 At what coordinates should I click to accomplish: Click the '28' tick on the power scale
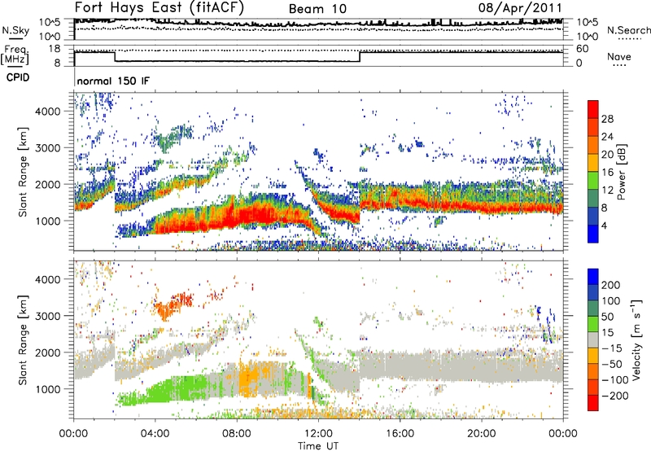[x=607, y=119]
